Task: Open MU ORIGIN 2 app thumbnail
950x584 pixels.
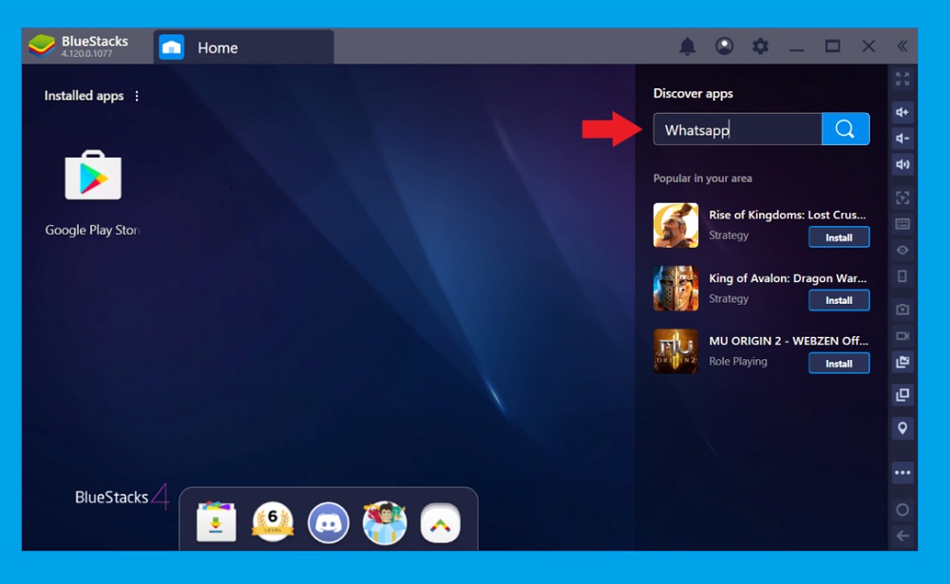Action: point(675,351)
